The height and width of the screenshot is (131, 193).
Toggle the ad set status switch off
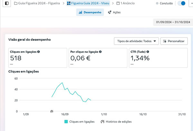point(181,3)
